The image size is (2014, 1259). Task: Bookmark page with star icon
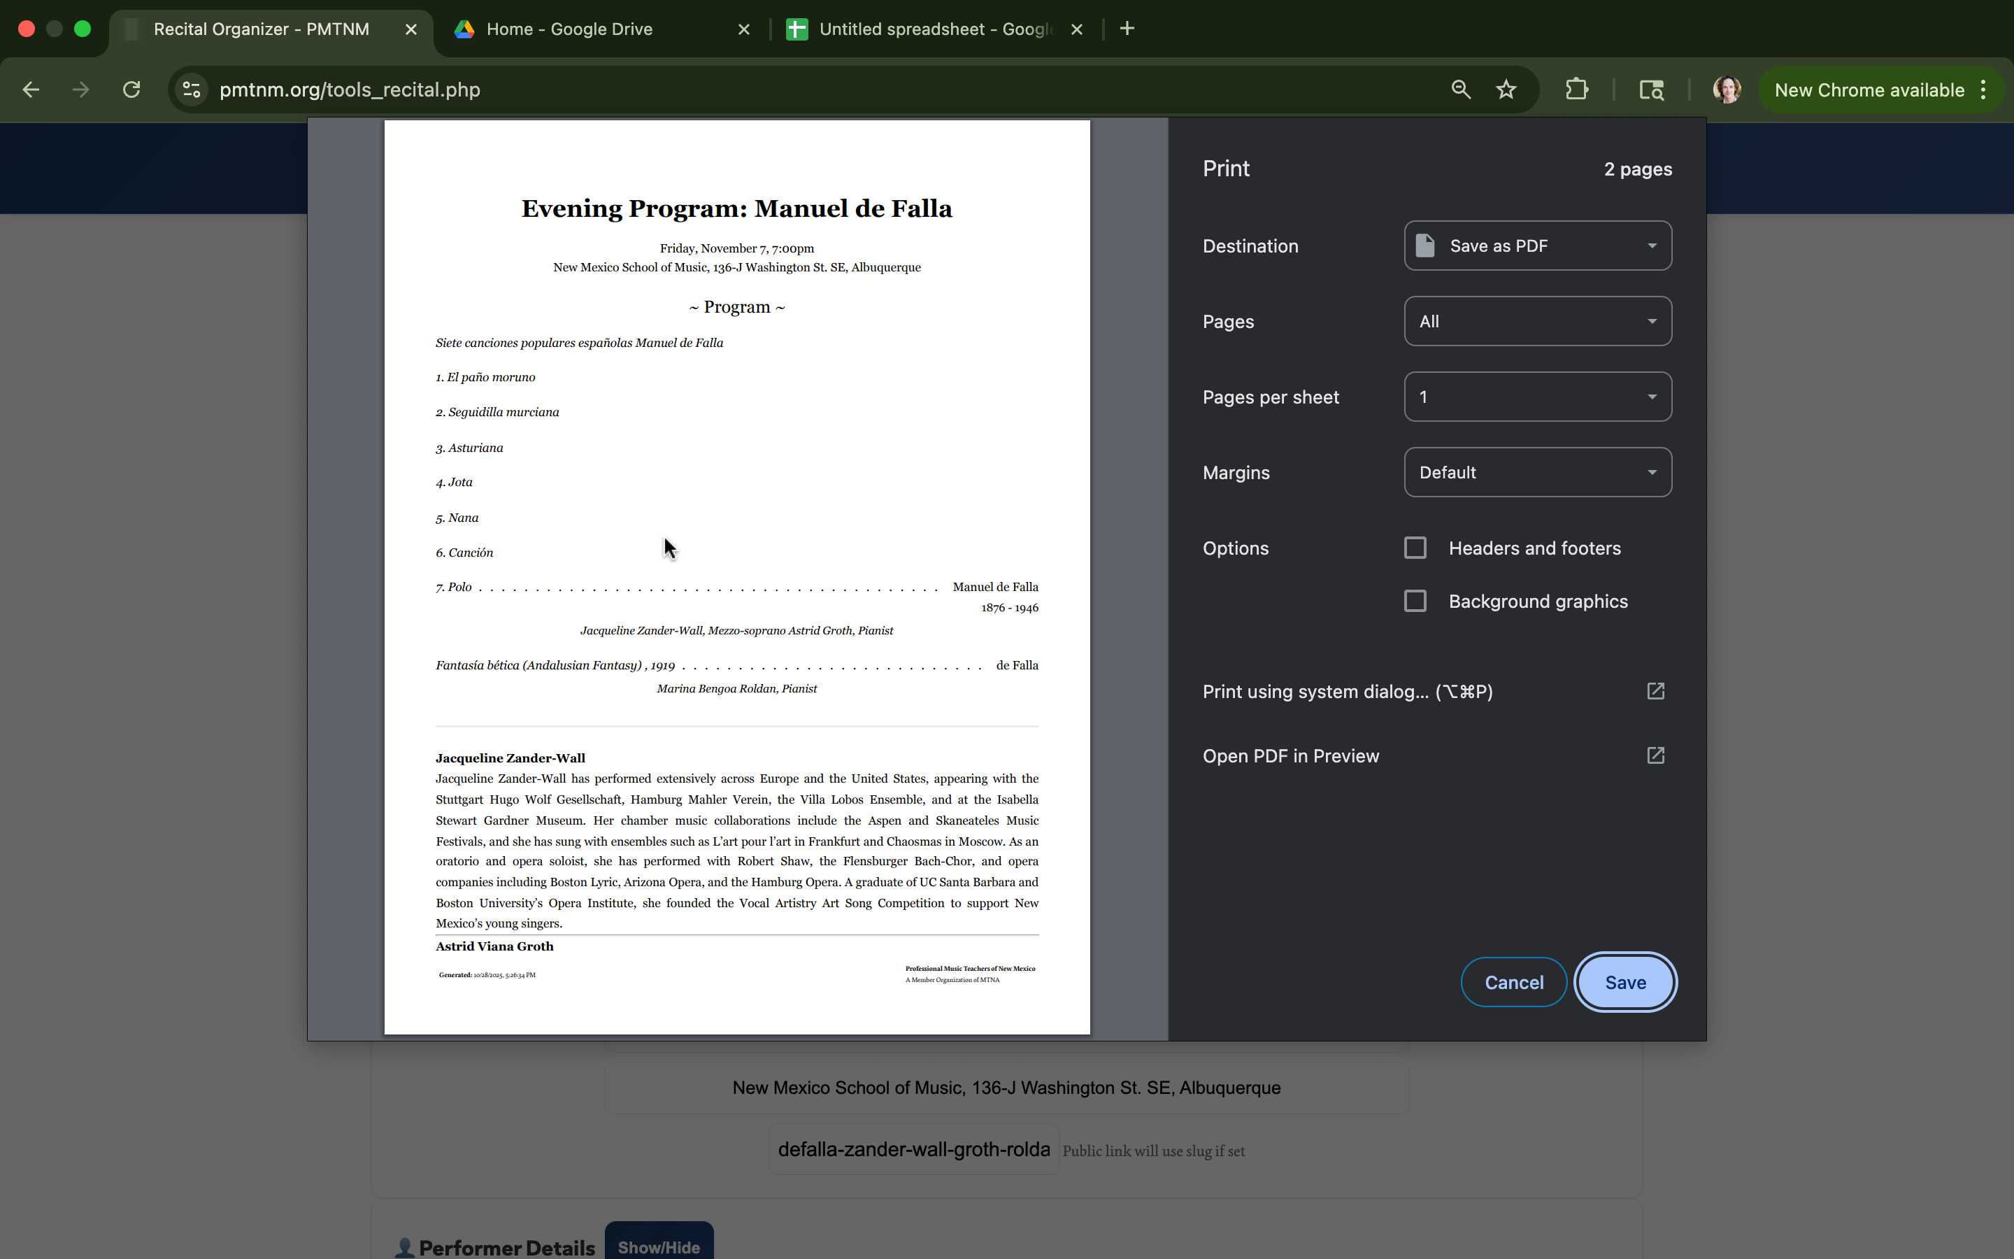click(1506, 90)
